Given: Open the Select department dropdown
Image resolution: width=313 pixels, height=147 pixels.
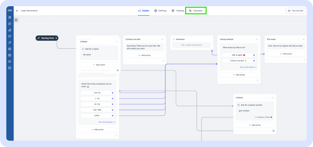Looking at the screenshot, I should (192, 45).
